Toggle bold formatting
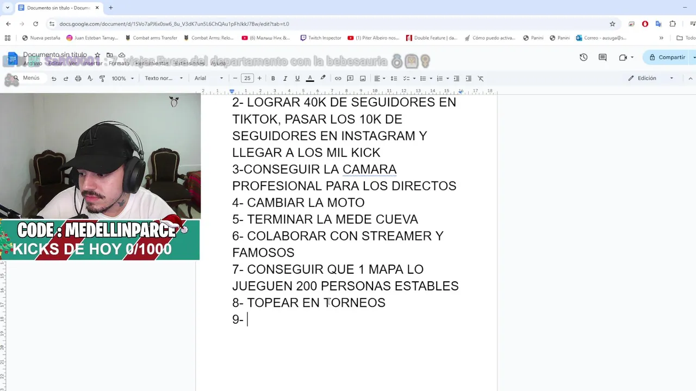 click(x=273, y=78)
